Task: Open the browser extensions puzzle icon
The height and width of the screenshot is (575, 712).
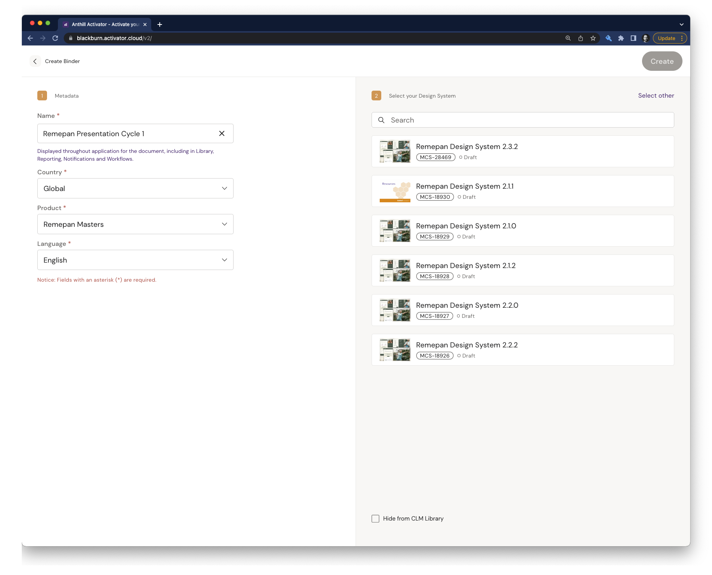Action: (621, 38)
